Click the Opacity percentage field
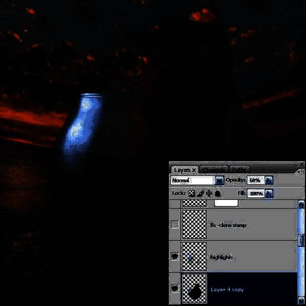Screen dimensions: 306x306 tap(256, 181)
